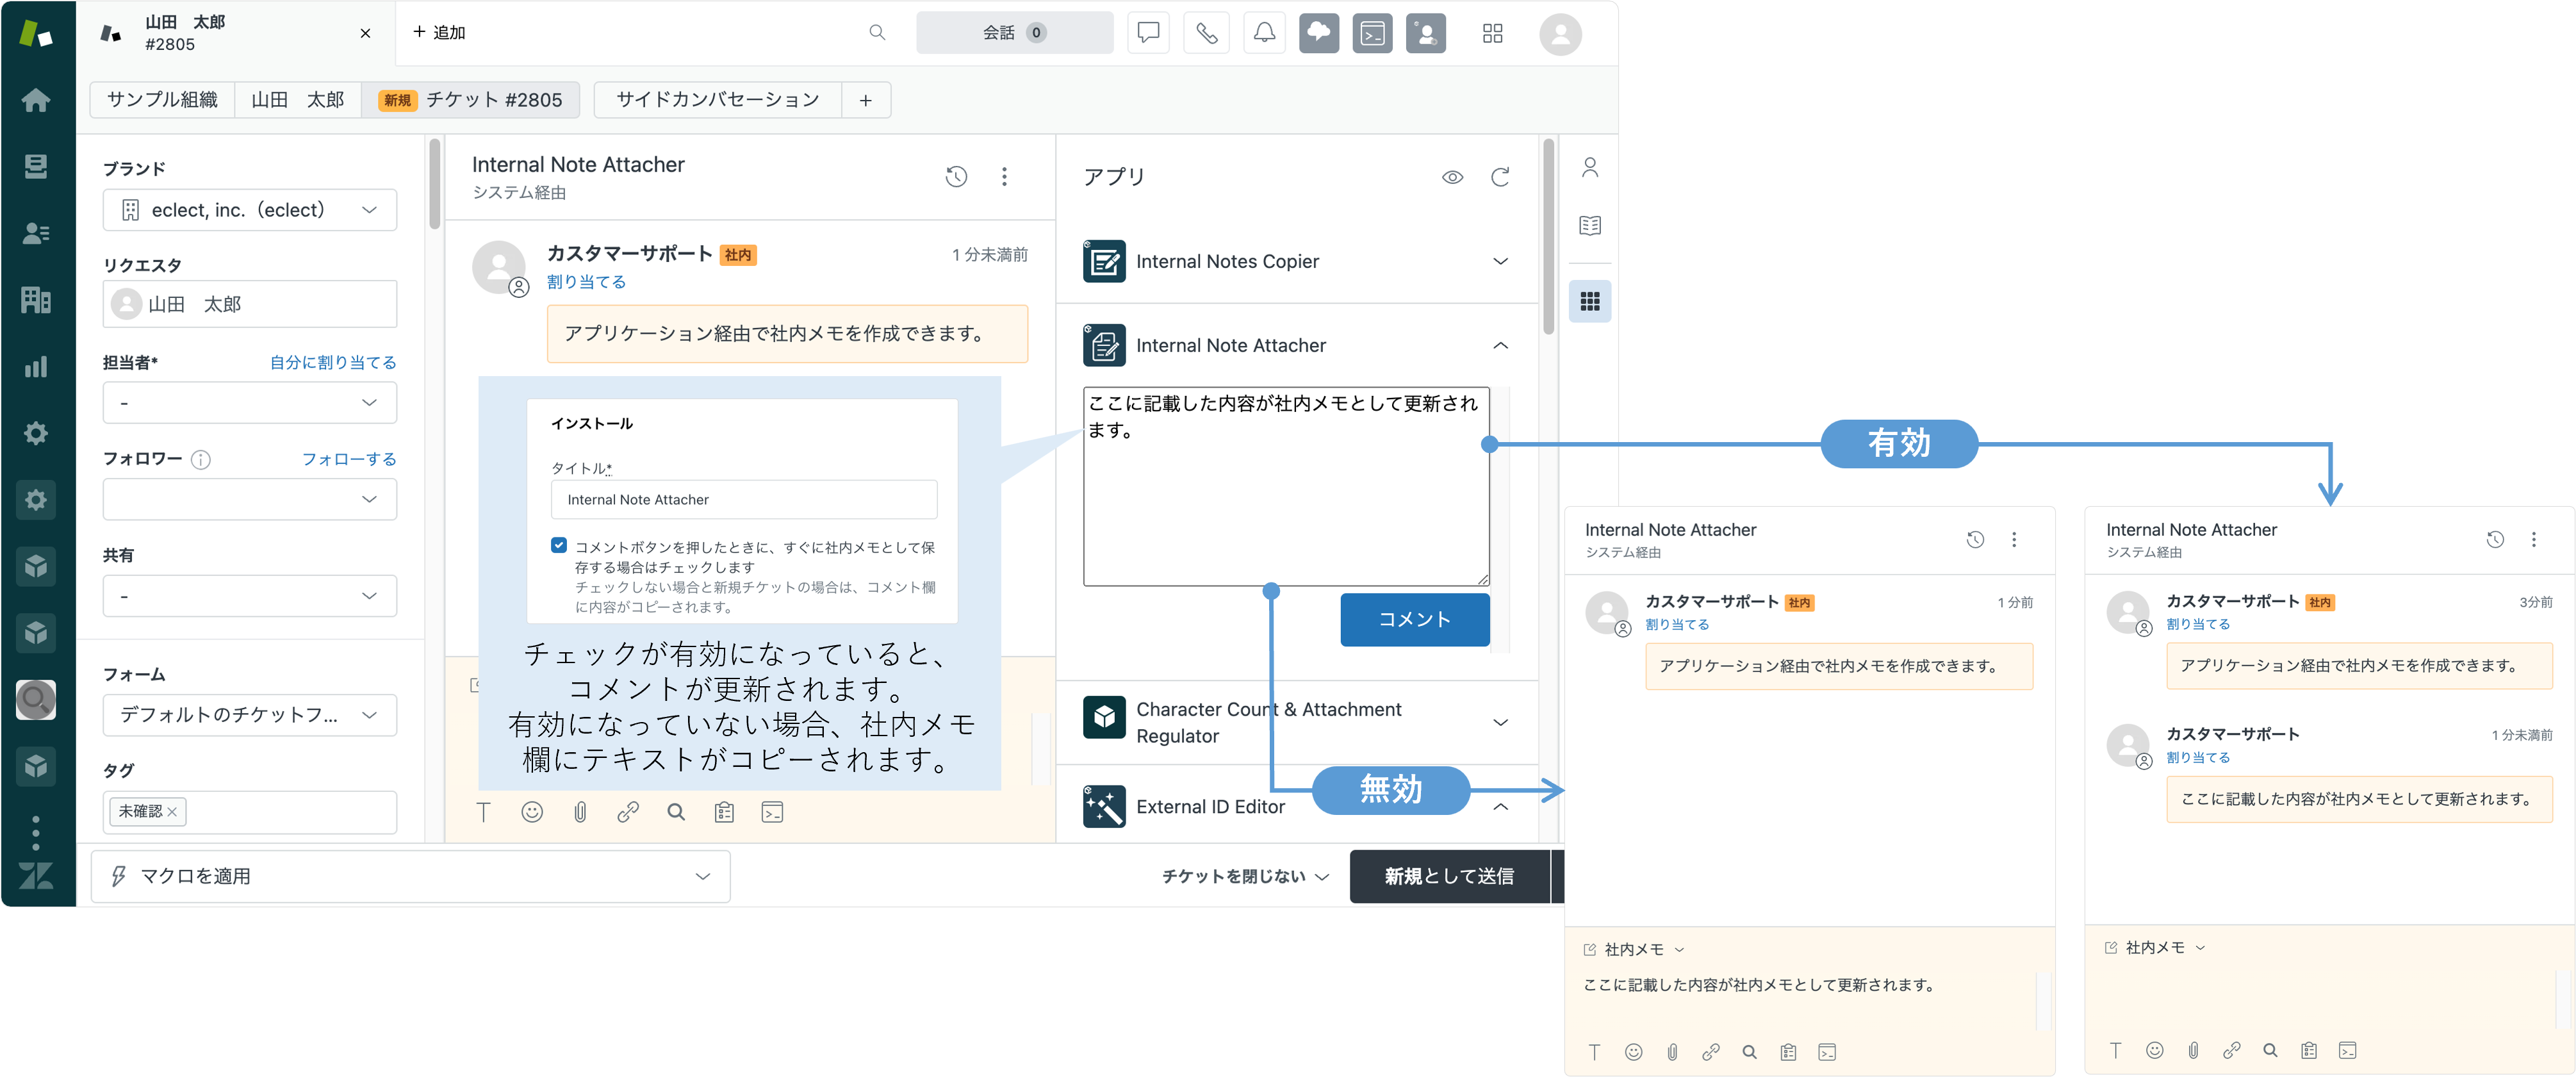Open the phone call icon in header

click(x=1207, y=33)
